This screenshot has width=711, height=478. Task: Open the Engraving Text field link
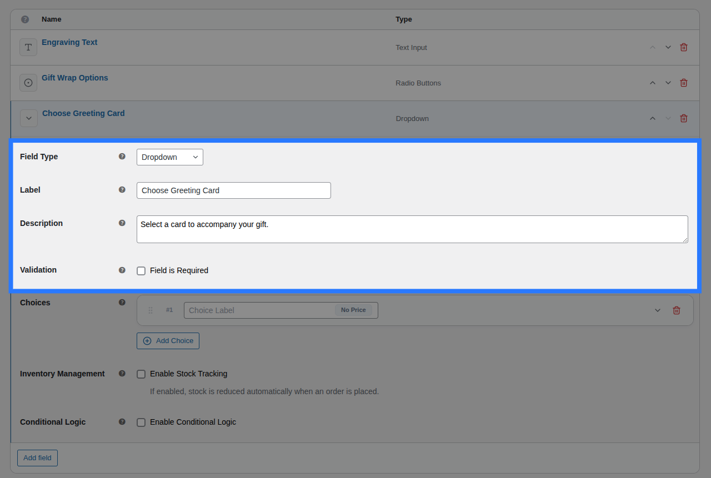(x=69, y=42)
